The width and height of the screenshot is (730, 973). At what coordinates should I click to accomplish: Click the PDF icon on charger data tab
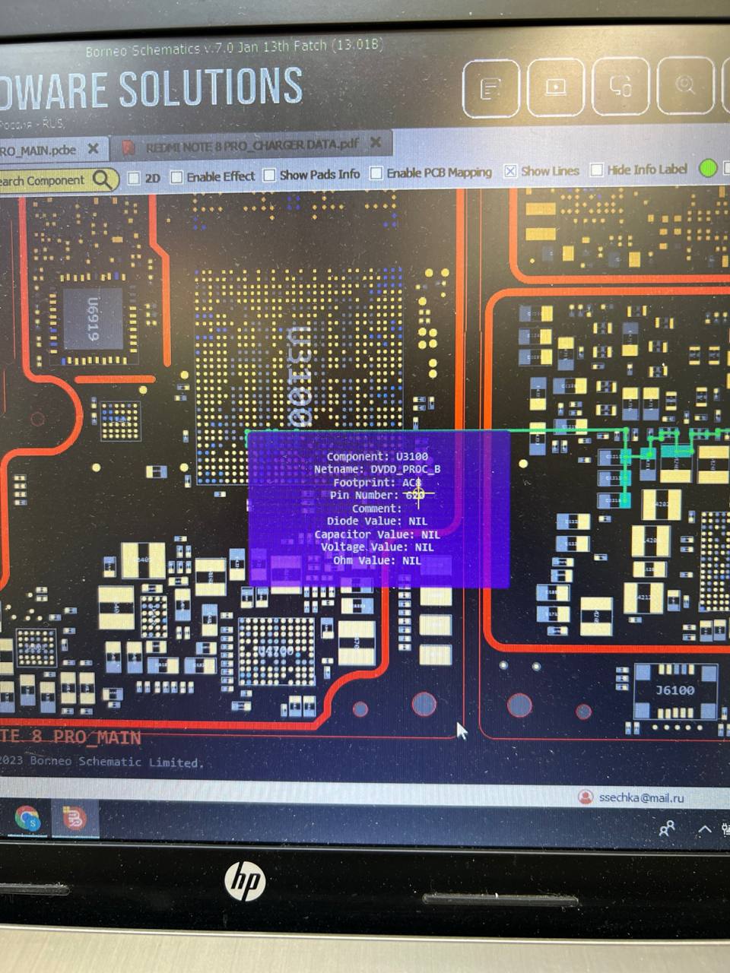coord(129,147)
